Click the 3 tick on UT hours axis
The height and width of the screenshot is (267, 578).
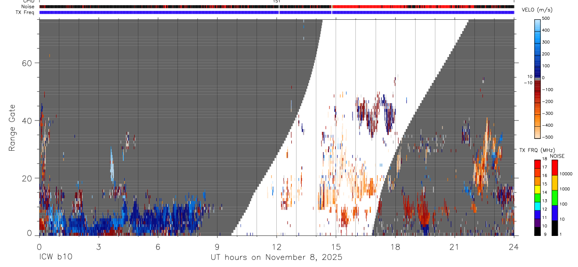(98, 246)
